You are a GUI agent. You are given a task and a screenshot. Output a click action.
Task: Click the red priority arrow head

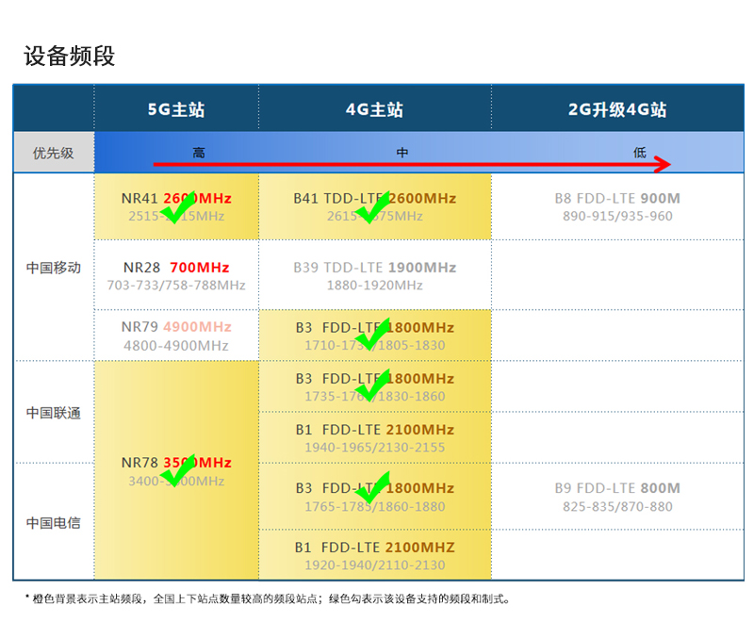[662, 164]
